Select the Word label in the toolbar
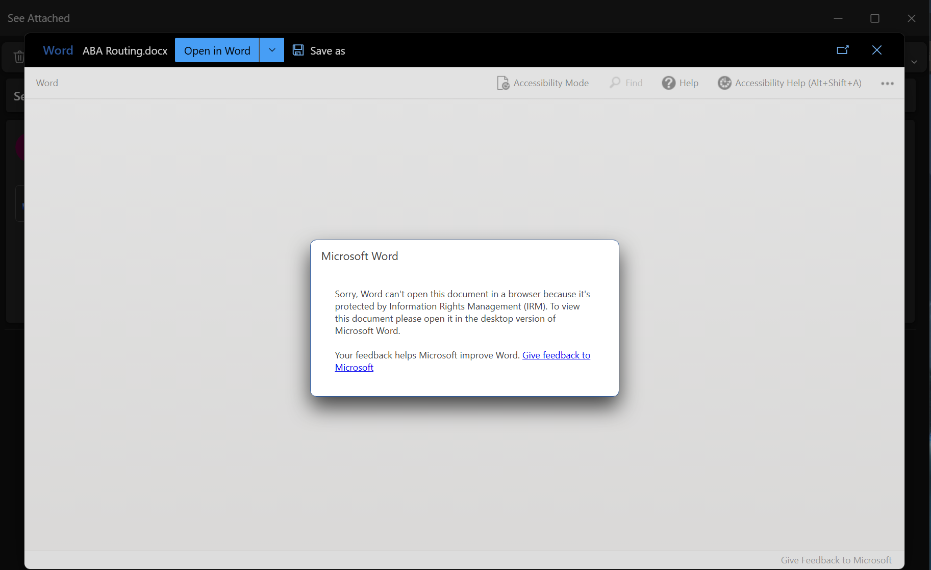 [x=47, y=83]
